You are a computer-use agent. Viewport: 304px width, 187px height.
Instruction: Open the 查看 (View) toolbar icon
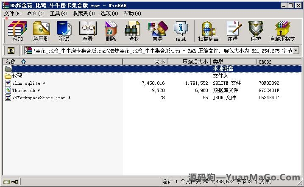click(87, 29)
